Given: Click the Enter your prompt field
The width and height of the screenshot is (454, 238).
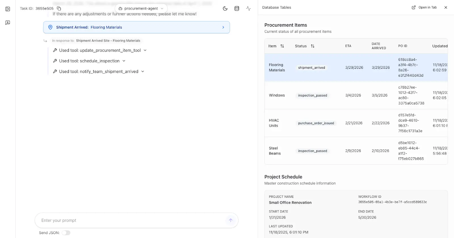Looking at the screenshot, I should [x=131, y=220].
